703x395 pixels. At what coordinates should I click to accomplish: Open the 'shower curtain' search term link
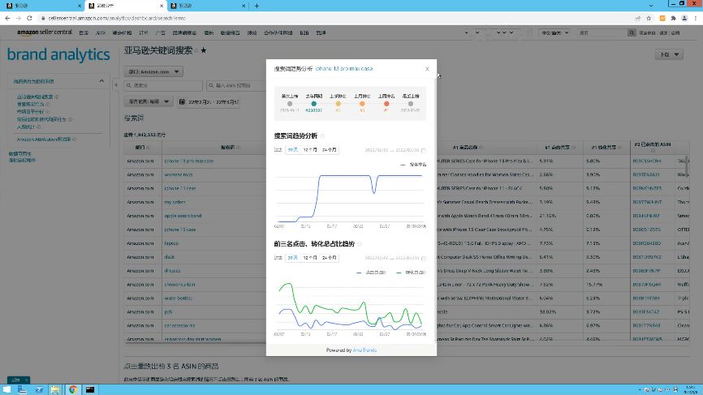(x=179, y=285)
